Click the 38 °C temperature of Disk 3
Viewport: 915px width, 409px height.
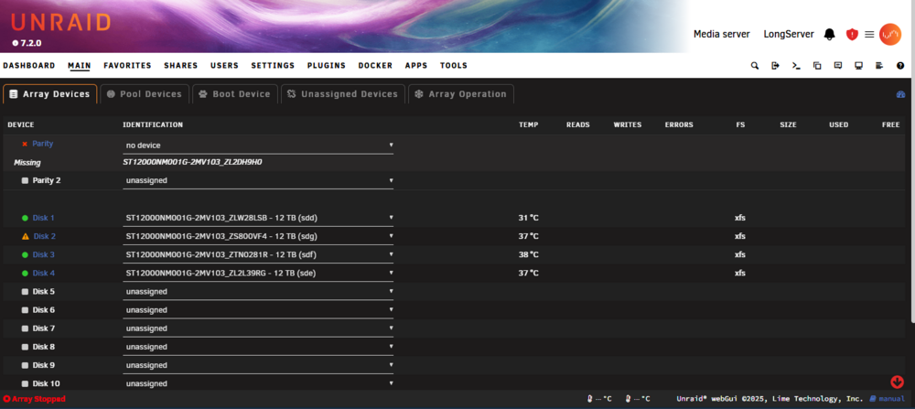pyautogui.click(x=528, y=255)
